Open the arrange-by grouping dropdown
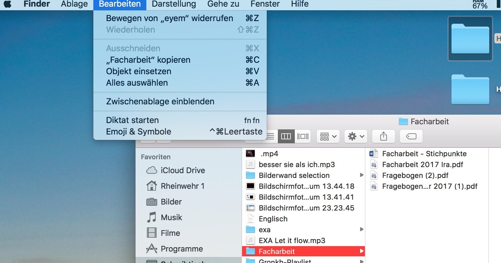 point(328,136)
